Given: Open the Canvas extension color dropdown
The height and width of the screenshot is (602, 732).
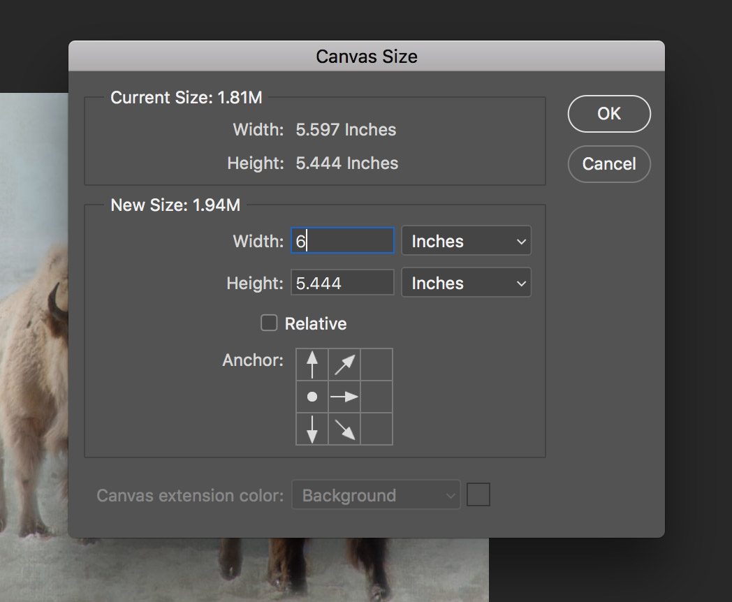Looking at the screenshot, I should coord(377,496).
